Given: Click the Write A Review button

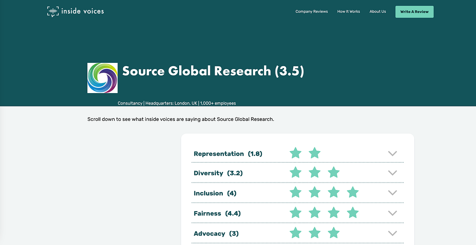Looking at the screenshot, I should click(414, 12).
